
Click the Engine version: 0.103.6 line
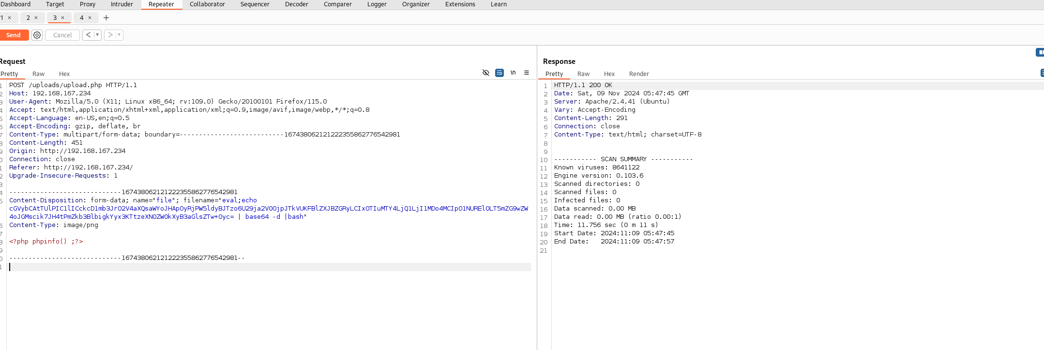tap(599, 176)
